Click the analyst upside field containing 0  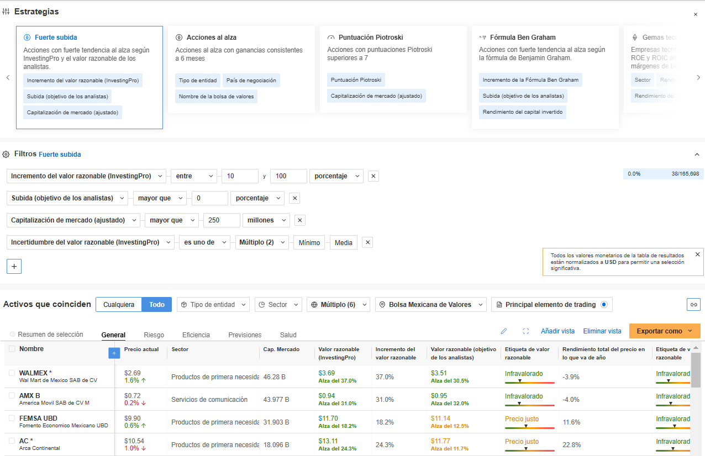point(209,198)
